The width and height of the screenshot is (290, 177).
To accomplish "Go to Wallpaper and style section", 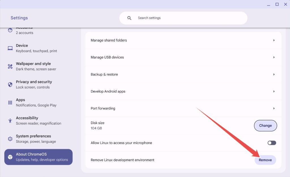I will [39, 66].
